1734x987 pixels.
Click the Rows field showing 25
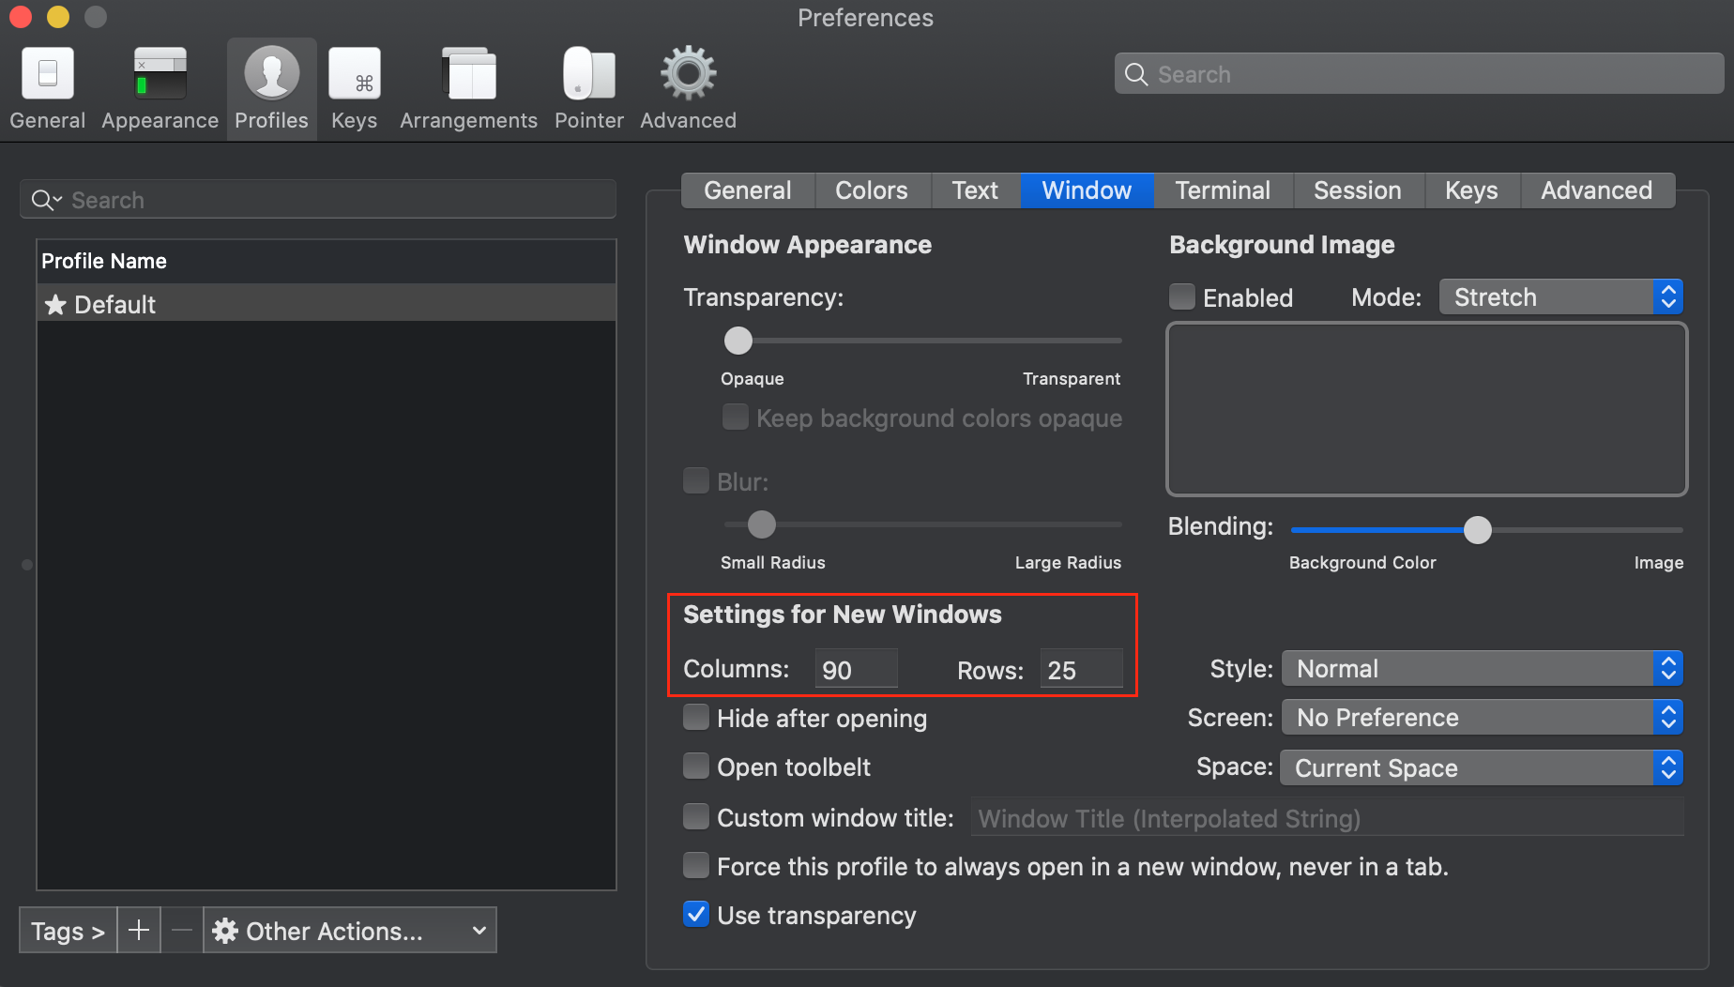click(x=1081, y=669)
